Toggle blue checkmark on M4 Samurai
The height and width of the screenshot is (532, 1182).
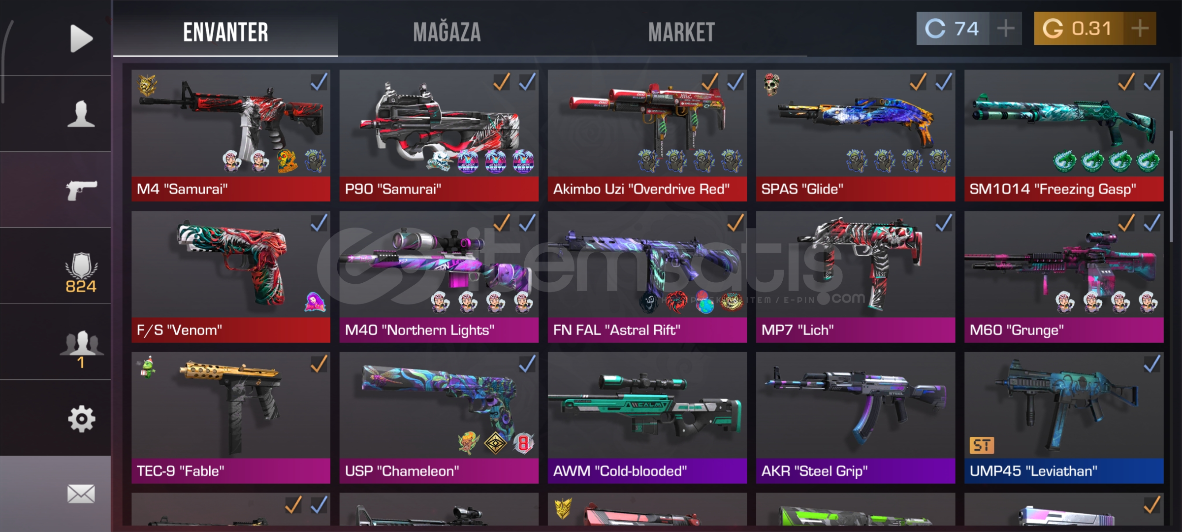coord(319,82)
